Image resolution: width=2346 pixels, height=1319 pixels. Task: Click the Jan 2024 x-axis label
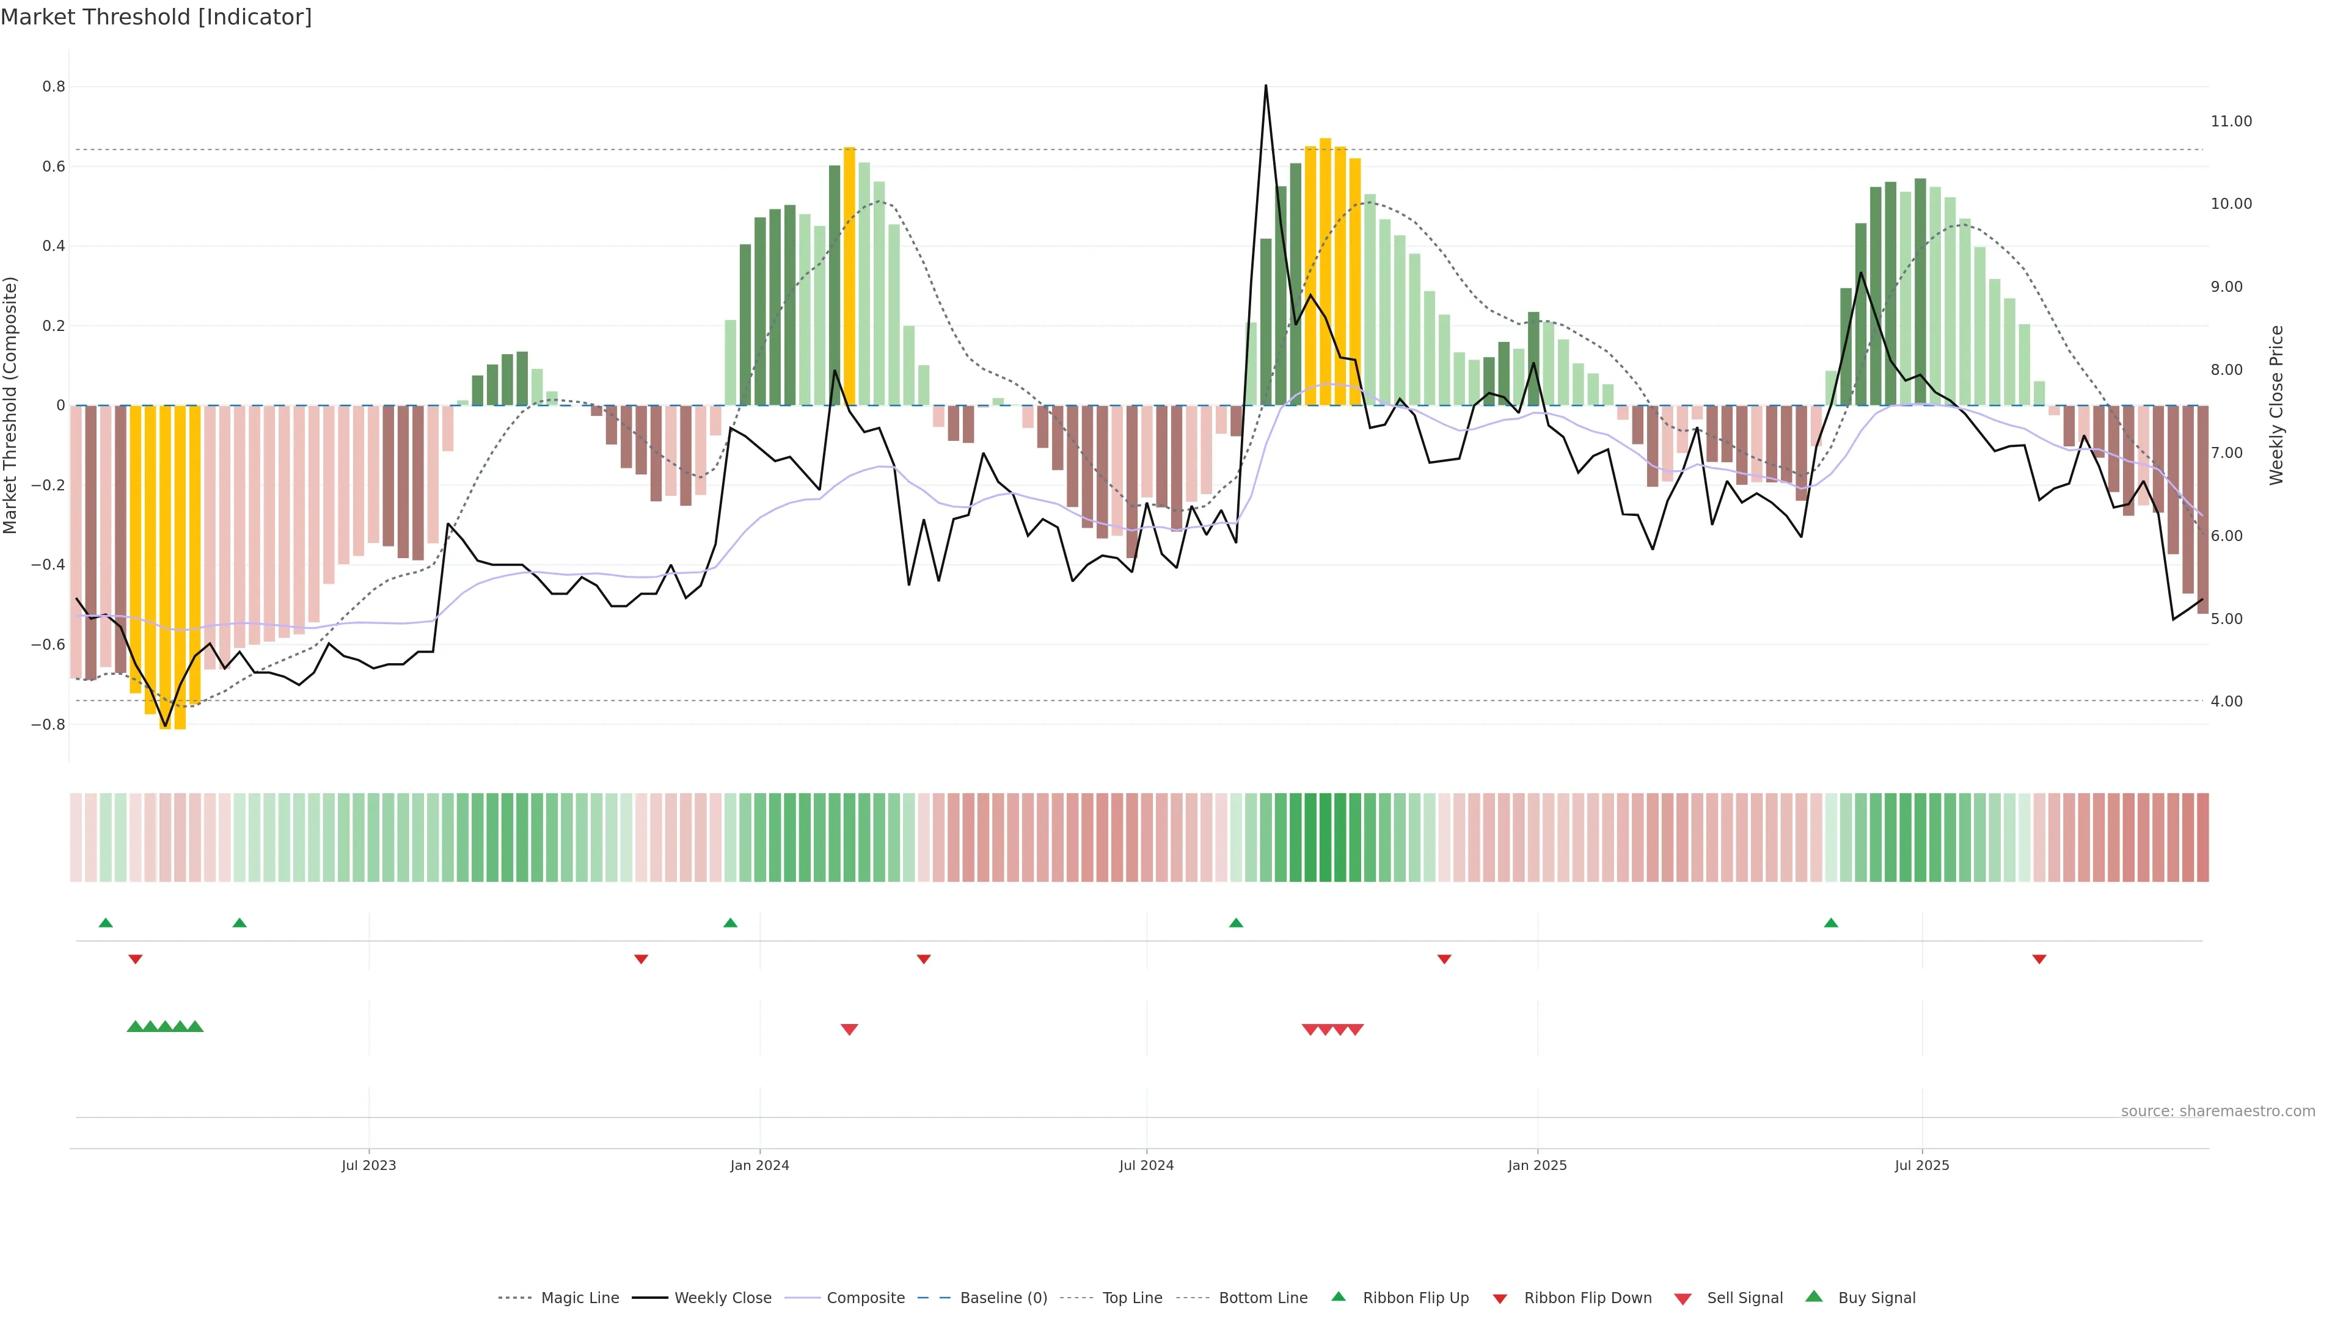(759, 1165)
